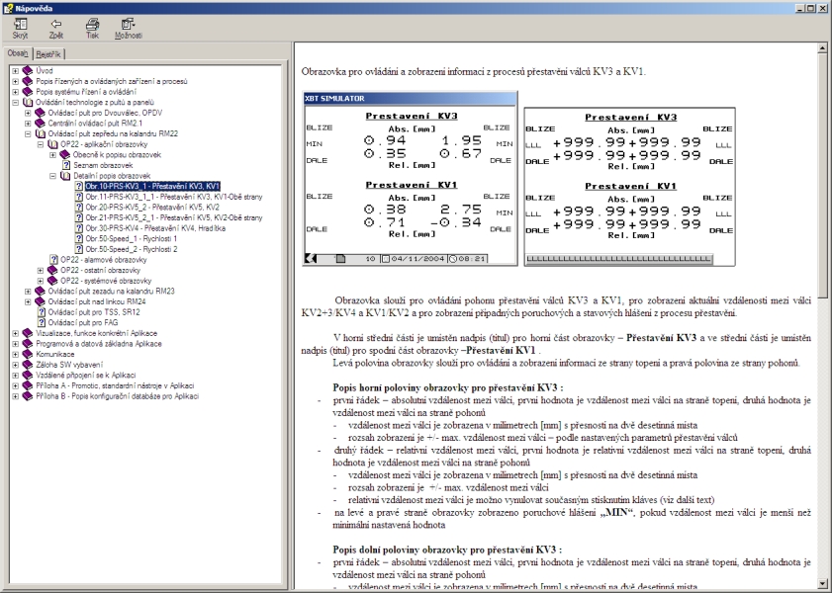Click page icon of Obr.30-PRS-KV4
Image resolution: width=832 pixels, height=593 pixels.
[x=79, y=228]
